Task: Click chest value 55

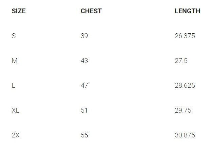Action: click(84, 135)
